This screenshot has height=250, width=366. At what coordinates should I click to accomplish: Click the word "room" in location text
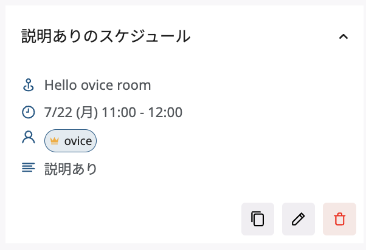[x=134, y=85]
